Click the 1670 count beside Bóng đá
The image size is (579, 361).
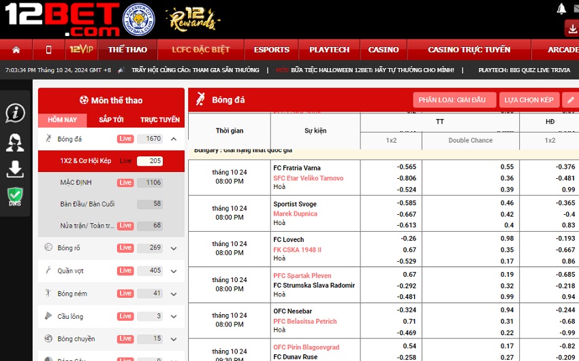[x=150, y=139]
